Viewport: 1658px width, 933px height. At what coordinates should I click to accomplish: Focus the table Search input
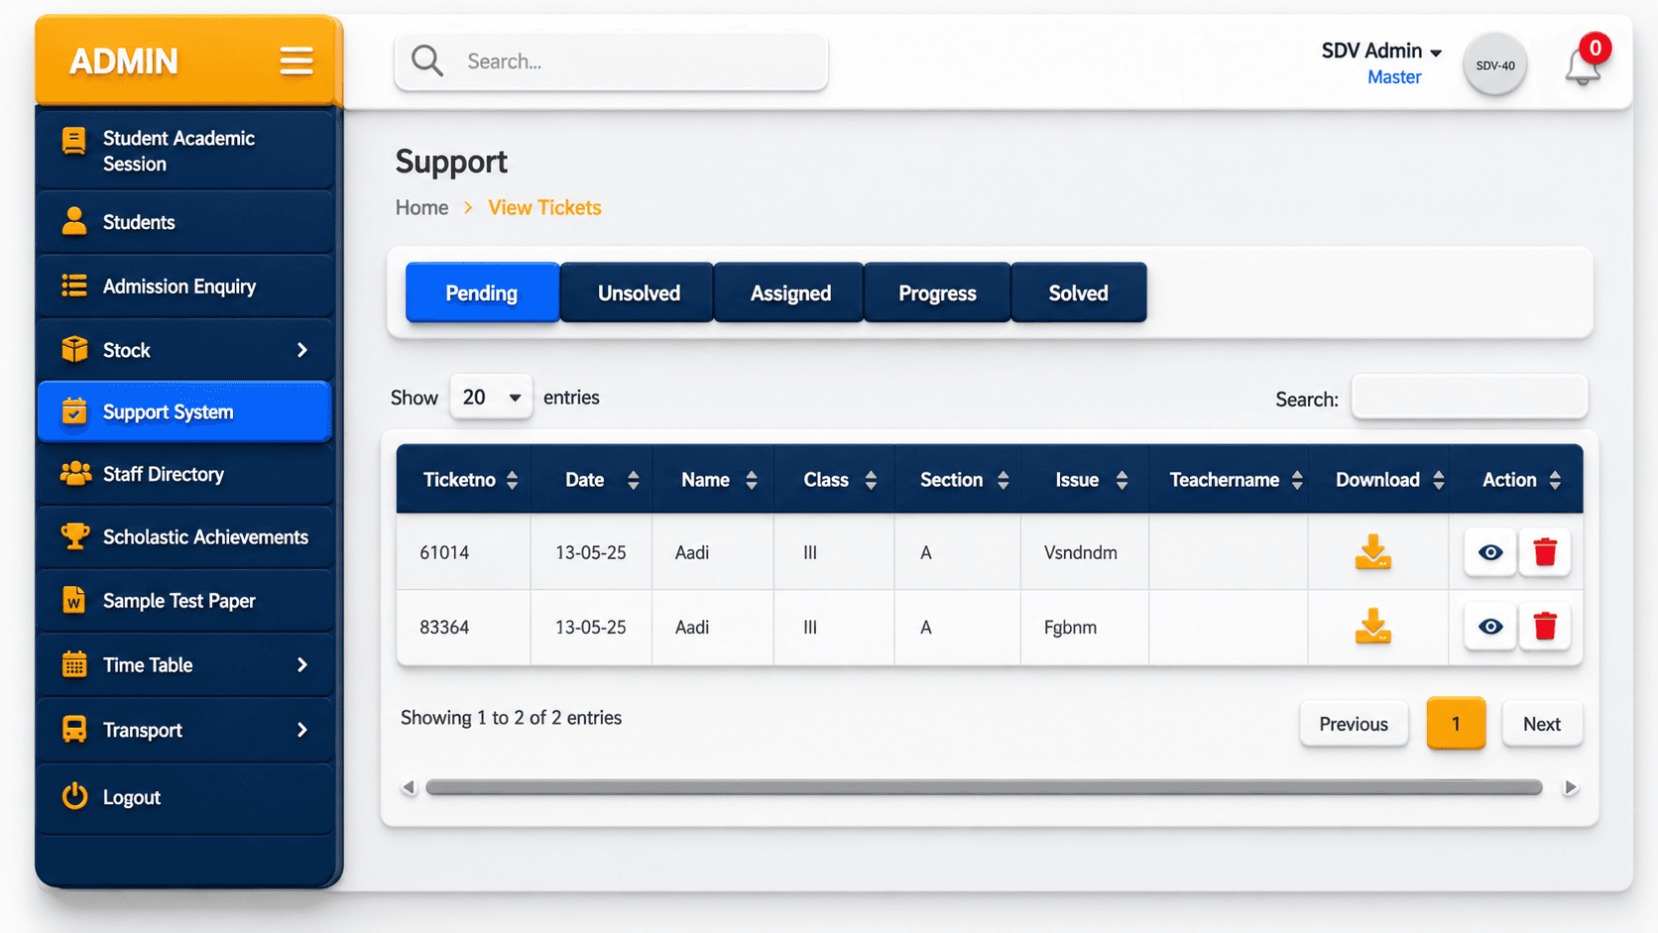pos(1469,398)
